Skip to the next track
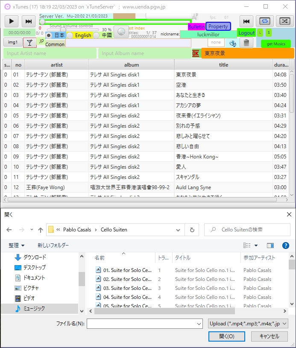The width and height of the screenshot is (296, 348). tap(28, 21)
